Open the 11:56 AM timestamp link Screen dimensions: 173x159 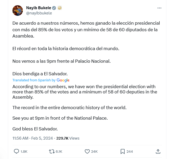click(x=21, y=138)
